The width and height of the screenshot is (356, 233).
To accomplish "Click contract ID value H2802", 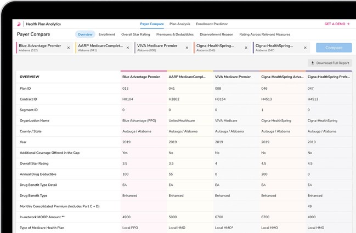I will 174,99.
